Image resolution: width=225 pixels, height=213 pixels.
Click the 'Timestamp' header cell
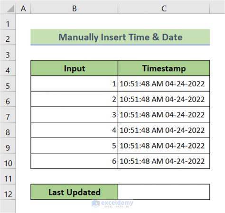[164, 68]
